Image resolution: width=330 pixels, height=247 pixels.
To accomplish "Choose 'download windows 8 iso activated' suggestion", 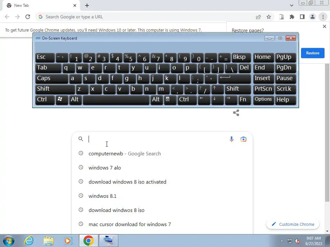I will [x=162, y=182].
